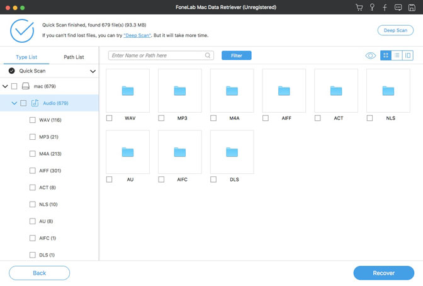Check the AIFC (1) box in sidebar
Image resolution: width=423 pixels, height=286 pixels.
pos(32,238)
